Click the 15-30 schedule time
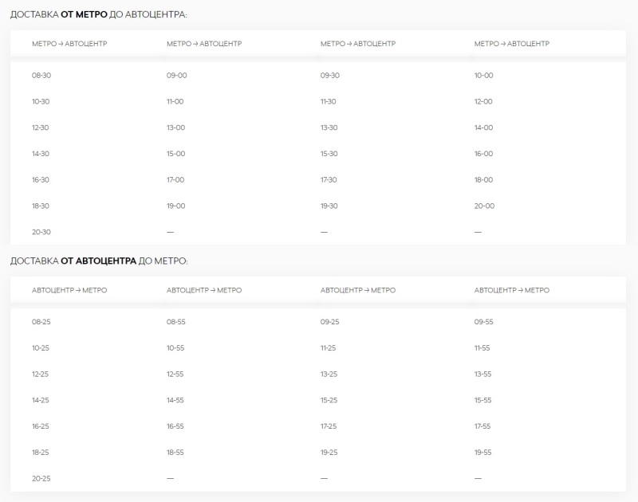The height and width of the screenshot is (502, 638). click(329, 154)
